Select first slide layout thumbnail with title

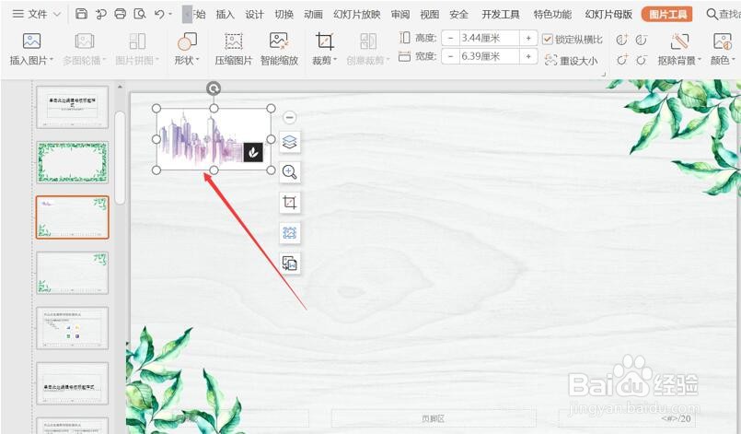[x=73, y=107]
